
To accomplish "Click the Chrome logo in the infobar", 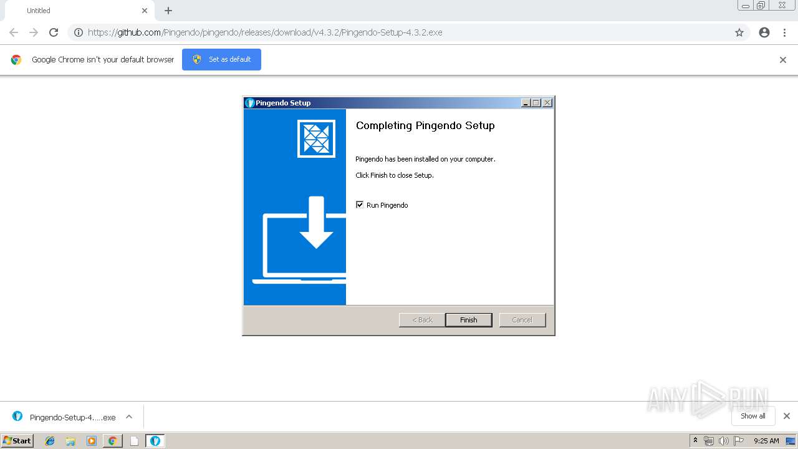I will pos(16,60).
